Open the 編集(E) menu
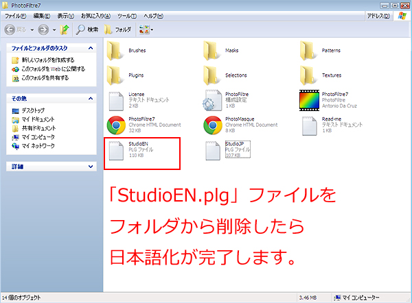The height and width of the screenshot is (303, 412). pyautogui.click(x=42, y=16)
